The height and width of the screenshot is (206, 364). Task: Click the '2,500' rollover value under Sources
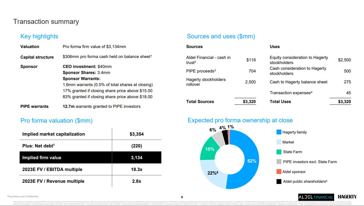[250, 82]
